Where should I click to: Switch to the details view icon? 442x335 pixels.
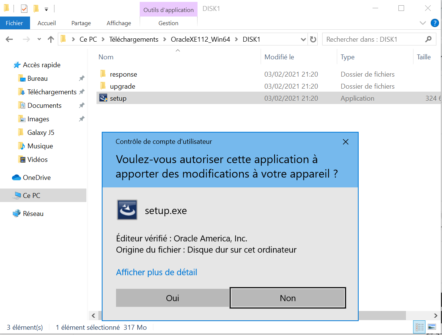[419, 327]
